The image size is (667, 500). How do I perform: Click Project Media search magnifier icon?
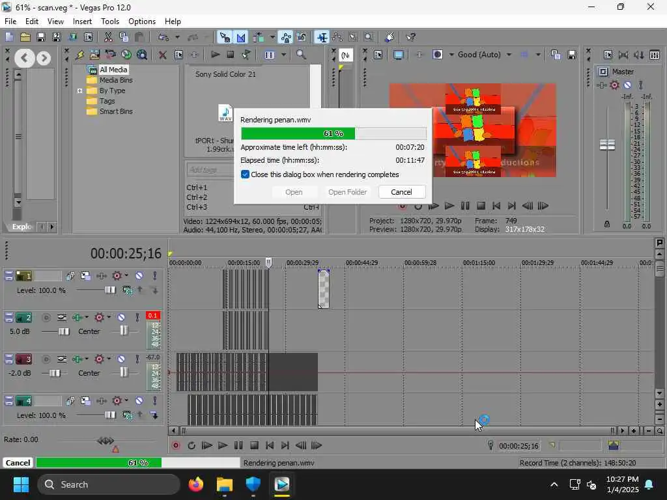(x=301, y=55)
